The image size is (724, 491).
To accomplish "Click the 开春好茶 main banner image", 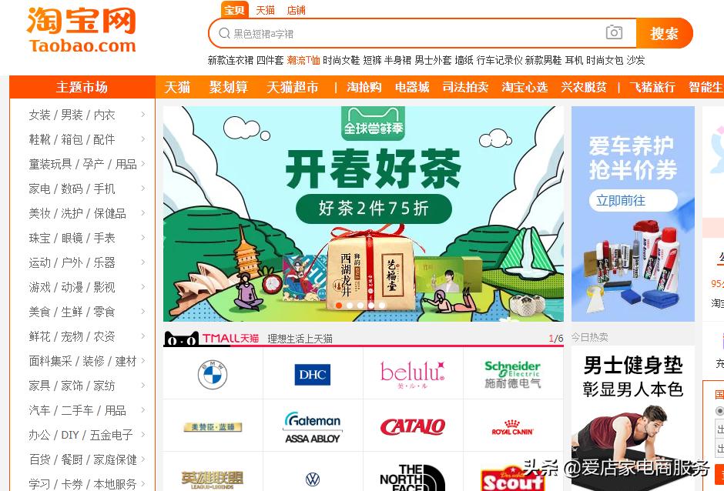I will (364, 214).
